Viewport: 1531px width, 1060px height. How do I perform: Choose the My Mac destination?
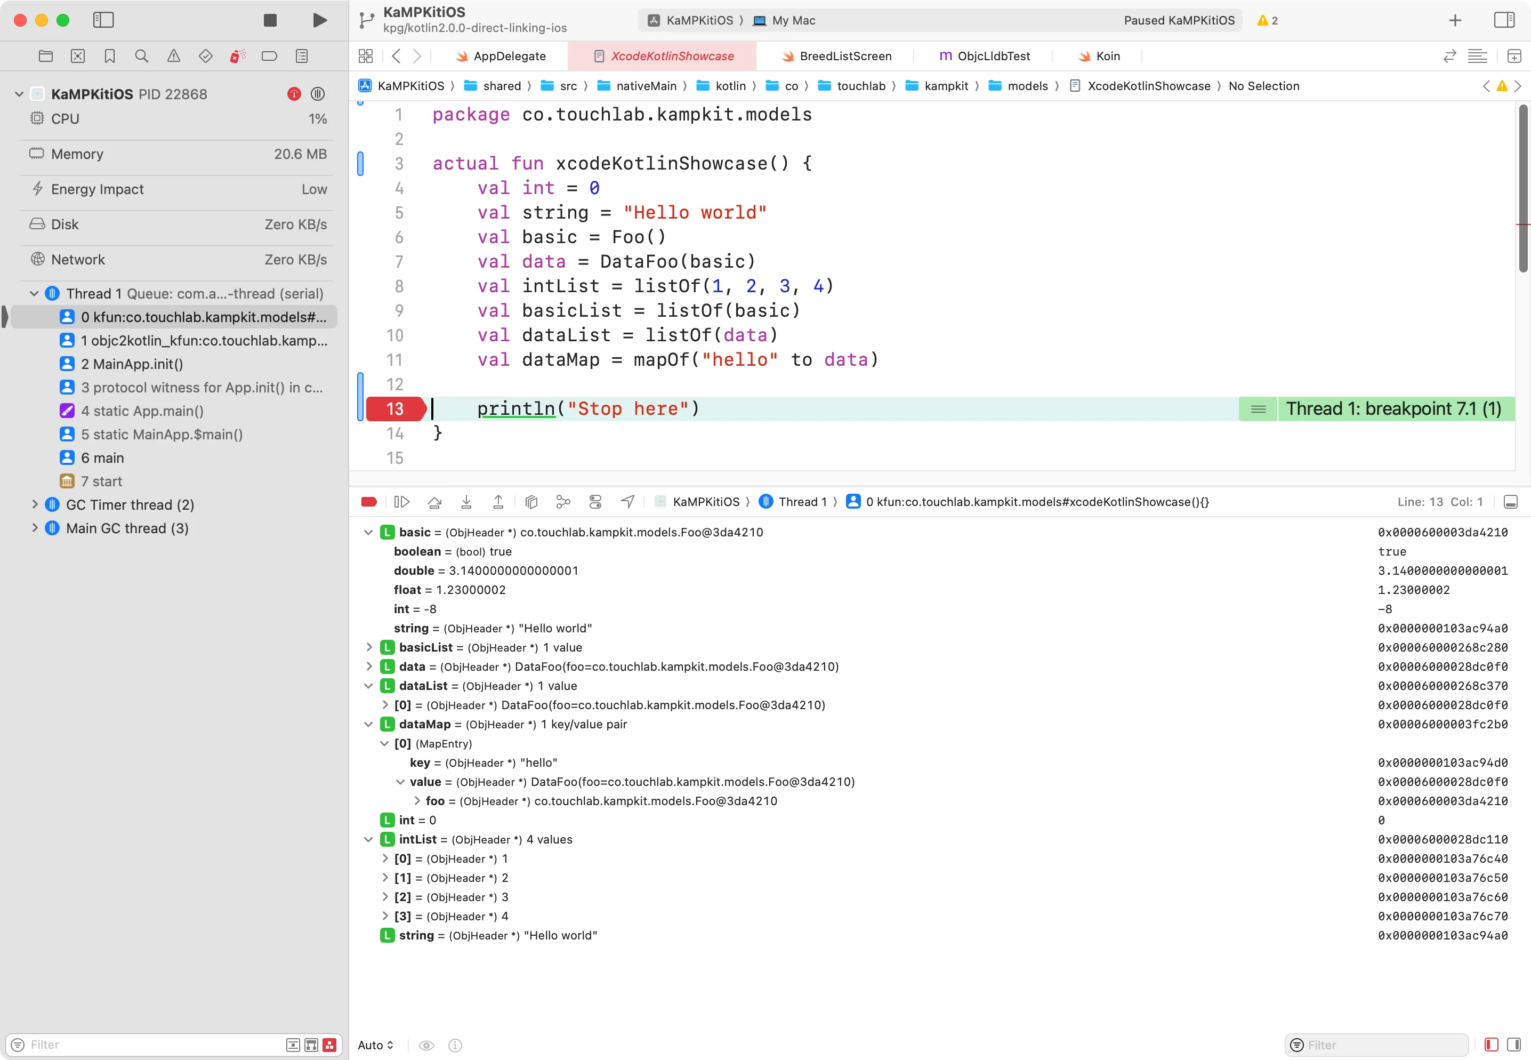click(784, 20)
